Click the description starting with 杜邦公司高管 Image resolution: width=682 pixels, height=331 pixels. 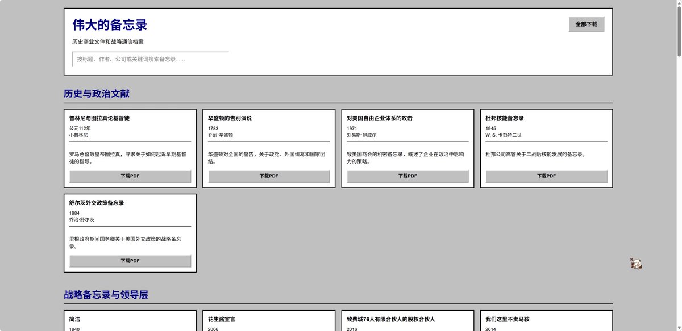(x=535, y=154)
